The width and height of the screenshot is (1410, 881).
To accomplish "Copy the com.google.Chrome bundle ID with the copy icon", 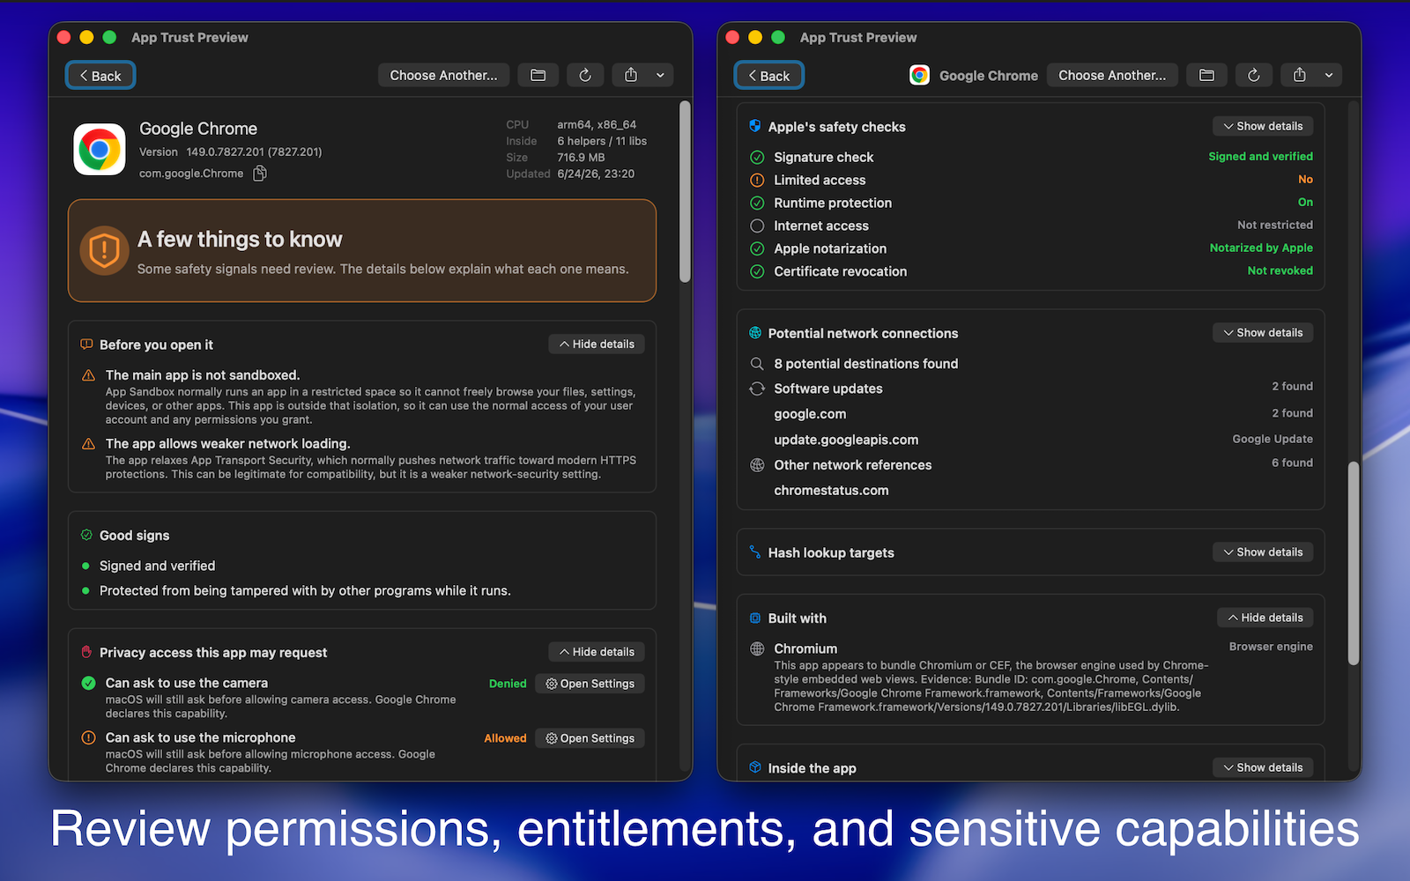I will pyautogui.click(x=260, y=174).
